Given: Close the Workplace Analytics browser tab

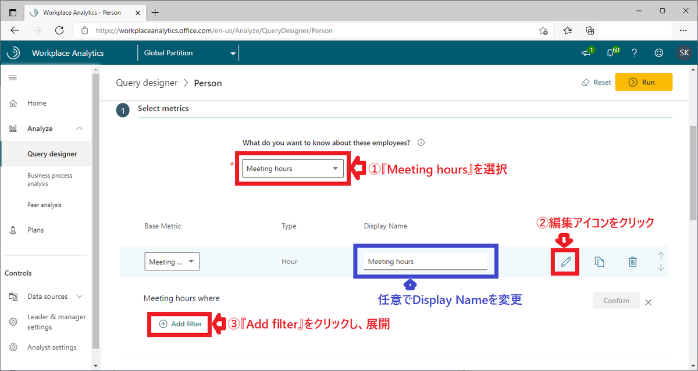Looking at the screenshot, I should coord(138,12).
